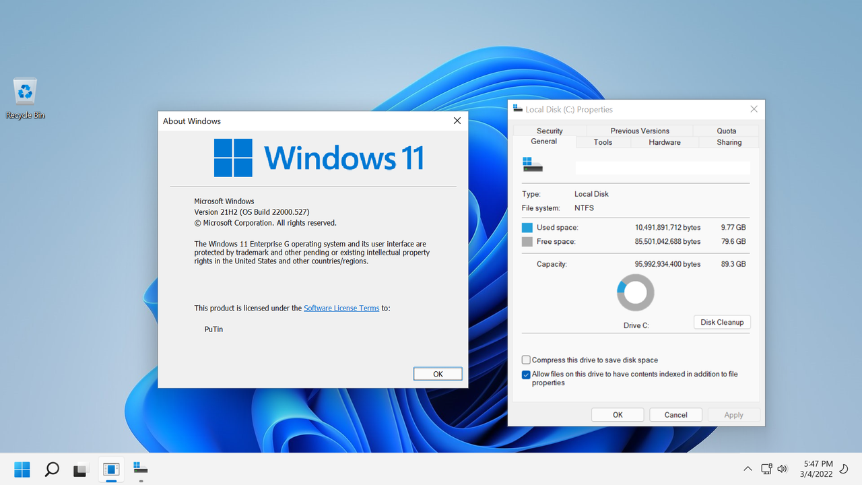Uncheck Allow files to have contents indexed
This screenshot has width=862, height=485.
(x=526, y=375)
